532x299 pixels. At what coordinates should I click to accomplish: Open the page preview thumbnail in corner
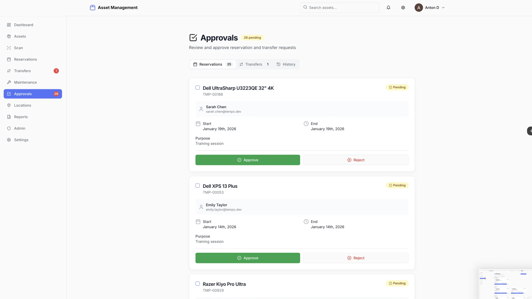(x=505, y=284)
